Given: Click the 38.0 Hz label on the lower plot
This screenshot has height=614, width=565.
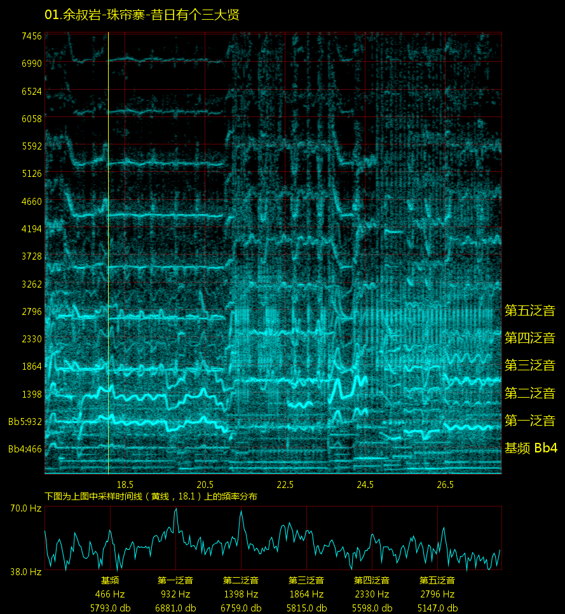Looking at the screenshot, I should pyautogui.click(x=26, y=572).
